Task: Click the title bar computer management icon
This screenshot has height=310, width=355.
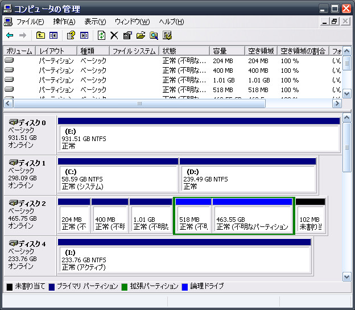Action: click(8, 9)
